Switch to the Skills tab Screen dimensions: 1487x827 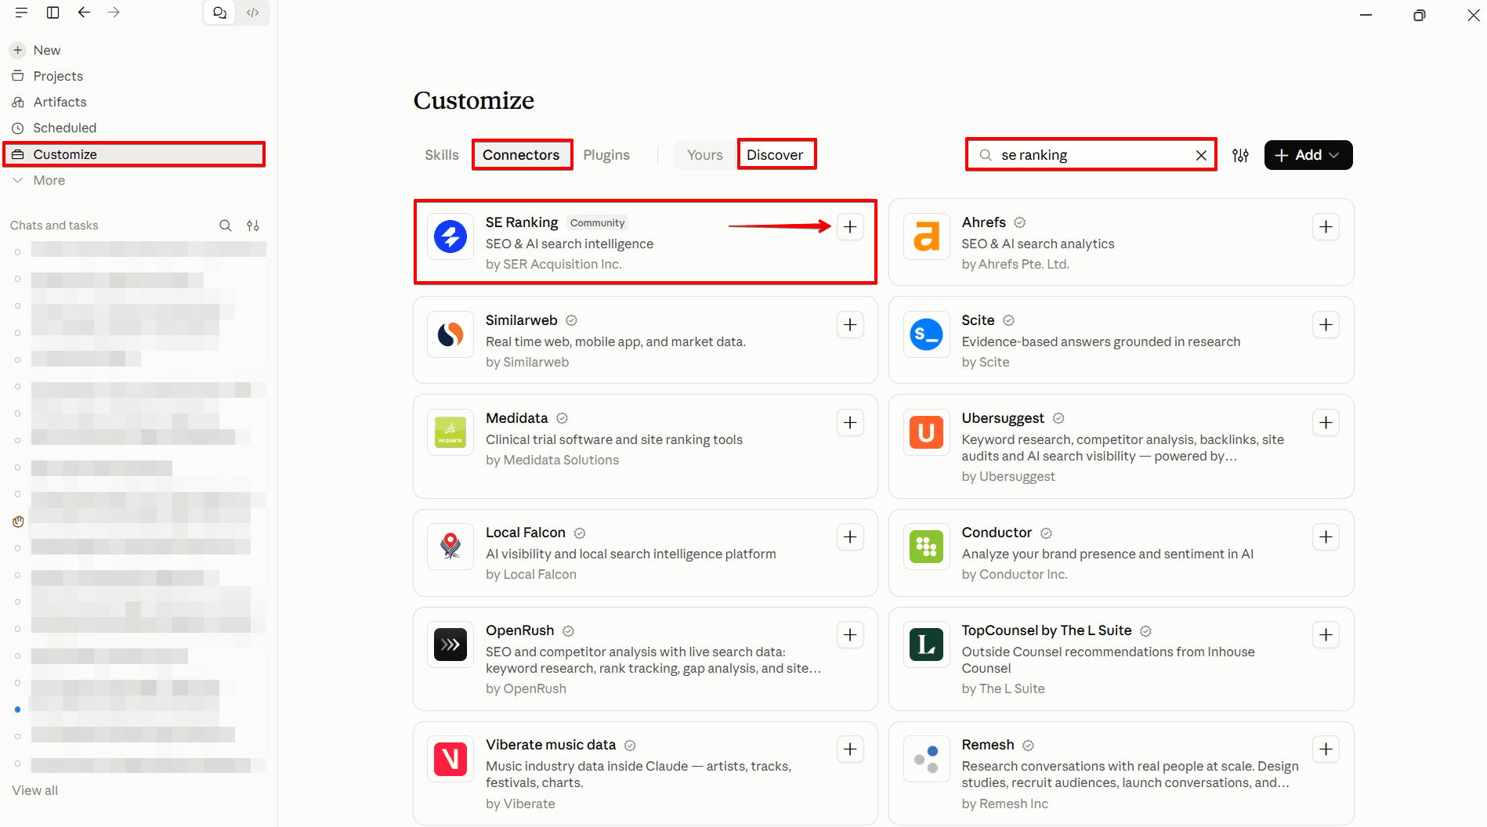pyautogui.click(x=442, y=155)
